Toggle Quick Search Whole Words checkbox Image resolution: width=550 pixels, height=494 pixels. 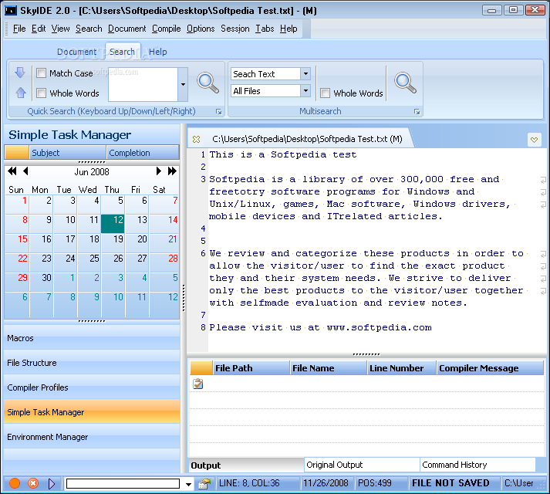pyautogui.click(x=41, y=93)
